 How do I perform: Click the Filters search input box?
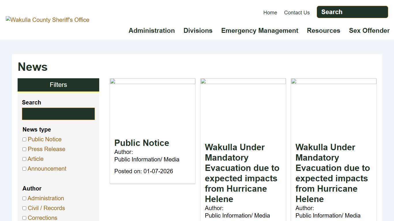tap(58, 114)
